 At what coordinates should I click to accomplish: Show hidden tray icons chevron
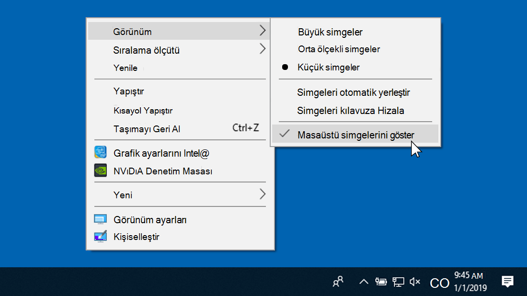tap(364, 282)
